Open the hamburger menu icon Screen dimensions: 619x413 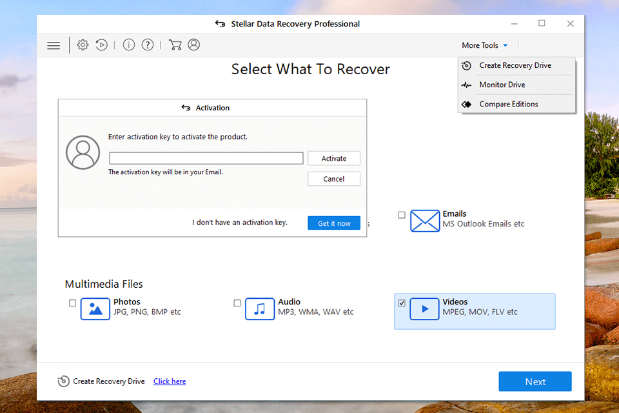tap(54, 45)
